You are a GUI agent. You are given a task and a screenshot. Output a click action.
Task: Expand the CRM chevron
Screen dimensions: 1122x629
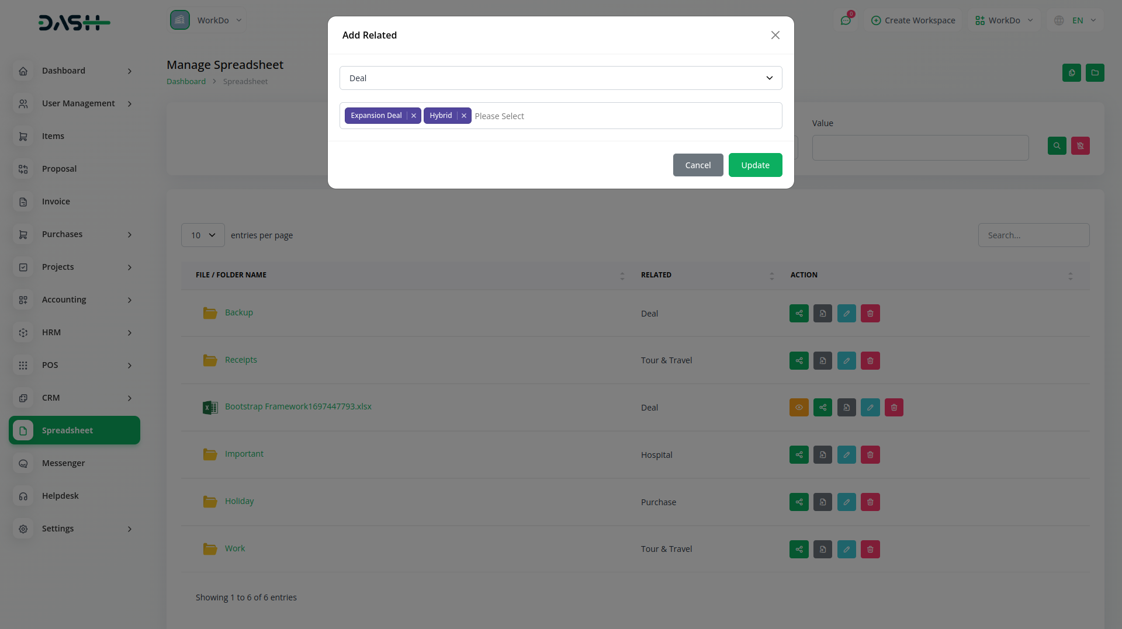click(x=130, y=398)
